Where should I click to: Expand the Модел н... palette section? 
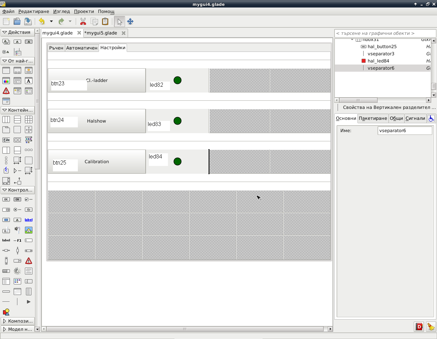click(18, 329)
